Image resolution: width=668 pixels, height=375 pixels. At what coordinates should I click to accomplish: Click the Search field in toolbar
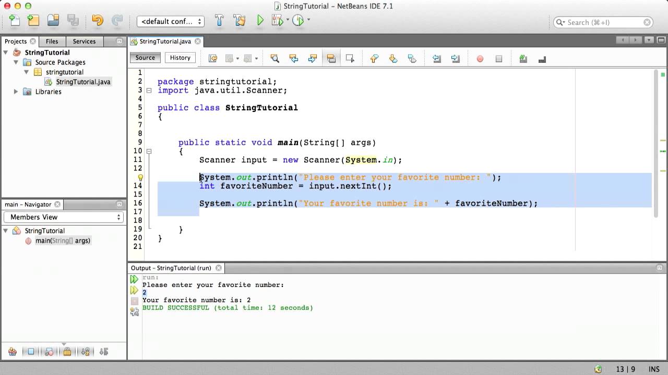604,22
